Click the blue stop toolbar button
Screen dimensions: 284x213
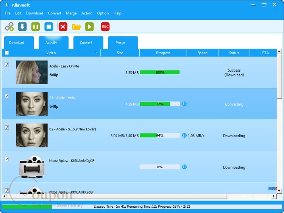tap(49, 27)
